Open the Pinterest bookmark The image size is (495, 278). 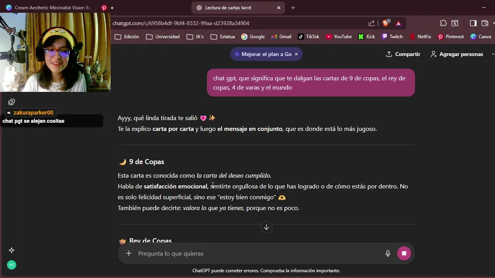coord(451,37)
